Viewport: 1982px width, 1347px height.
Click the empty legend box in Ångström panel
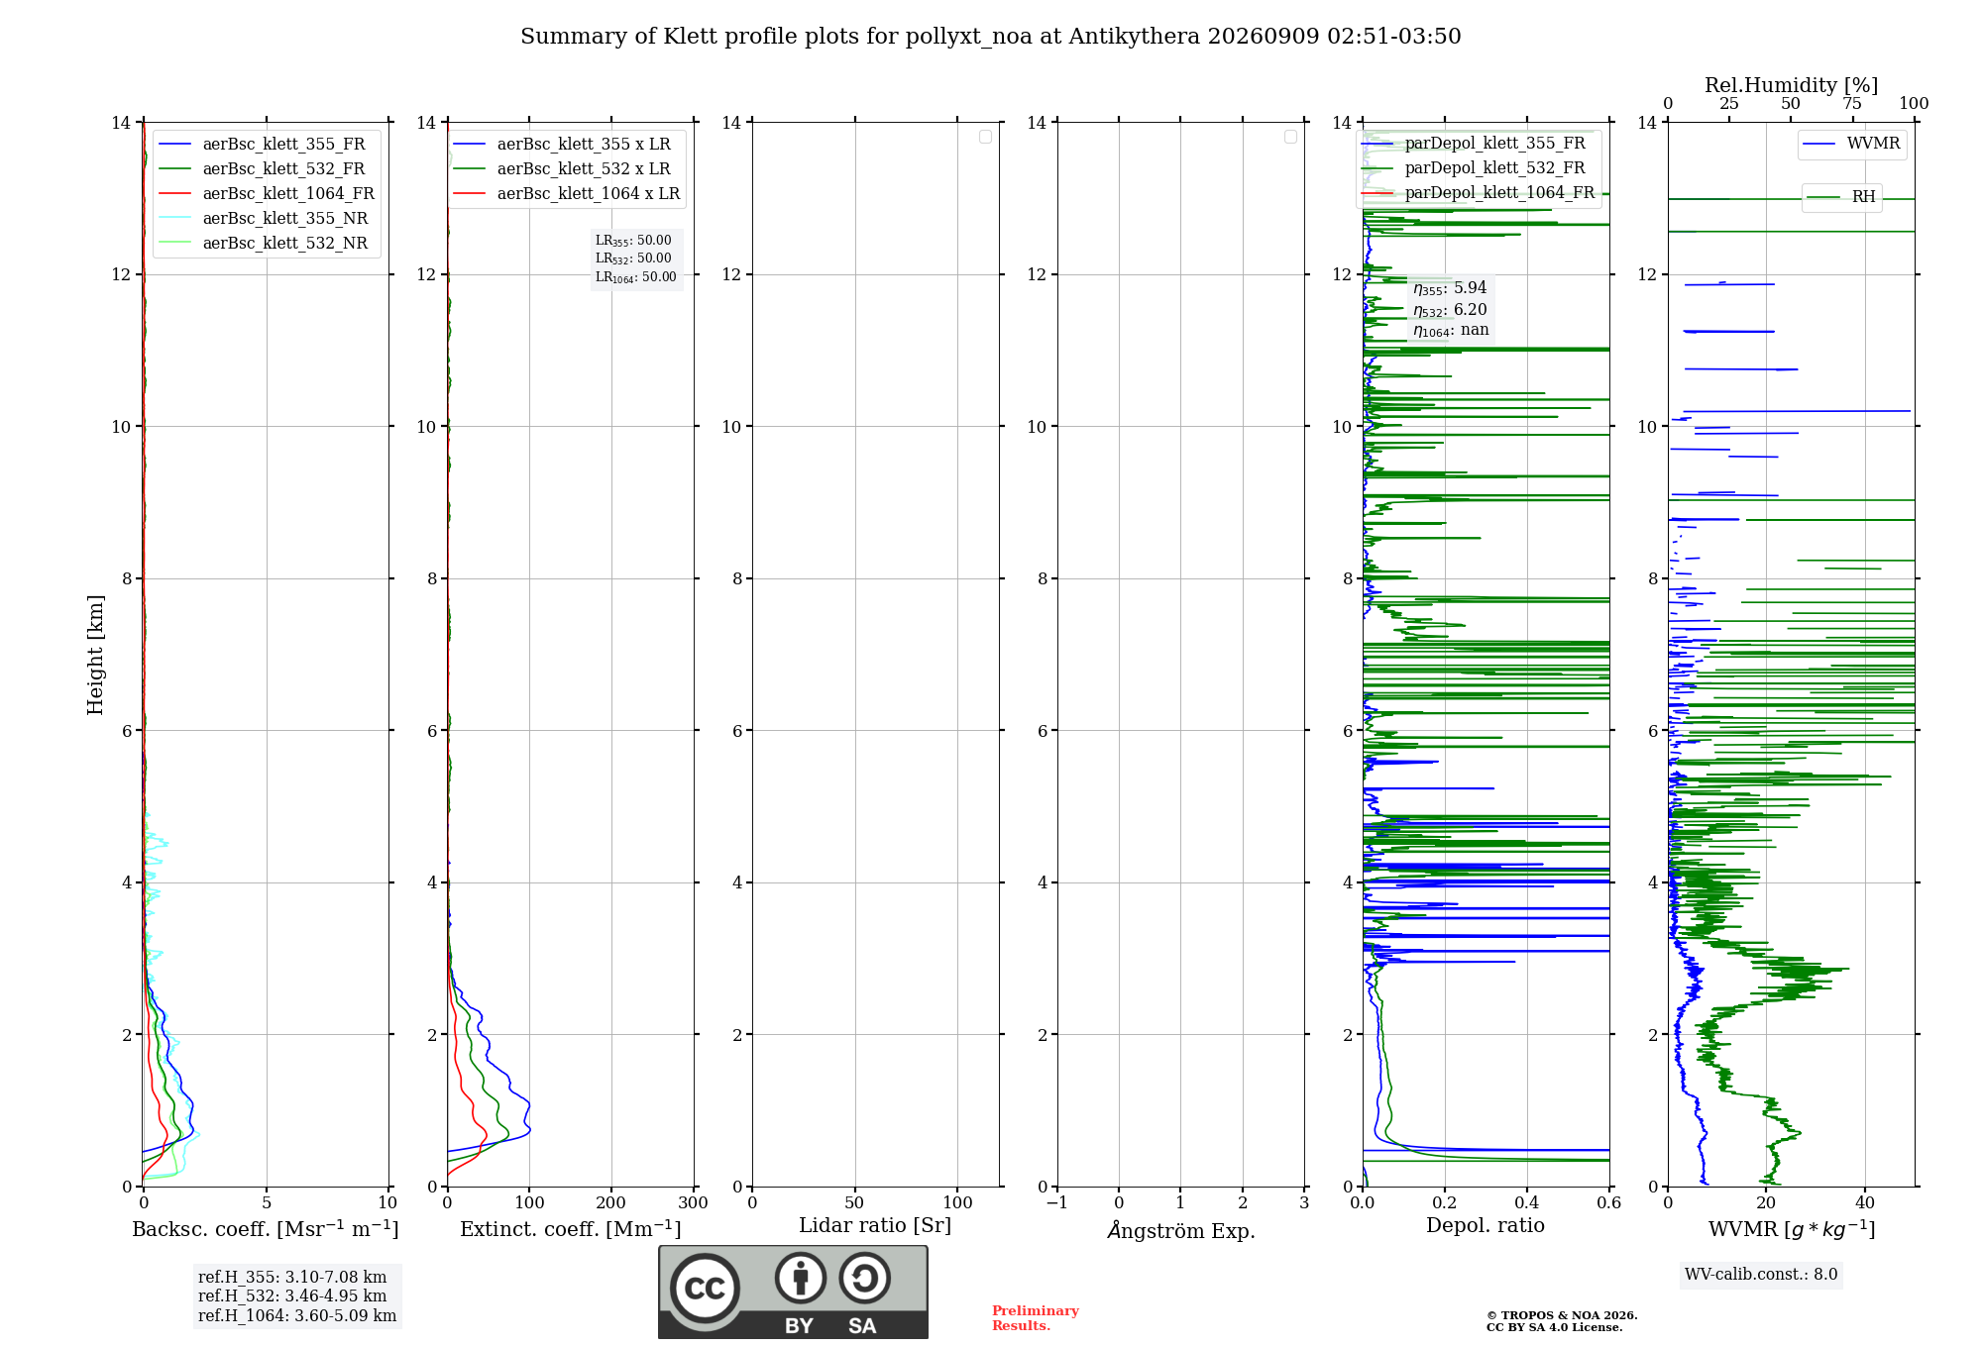coord(1290,137)
